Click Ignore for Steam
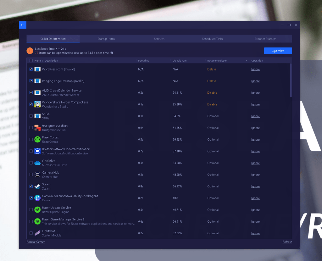The height and width of the screenshot is (261, 322). [x=255, y=186]
